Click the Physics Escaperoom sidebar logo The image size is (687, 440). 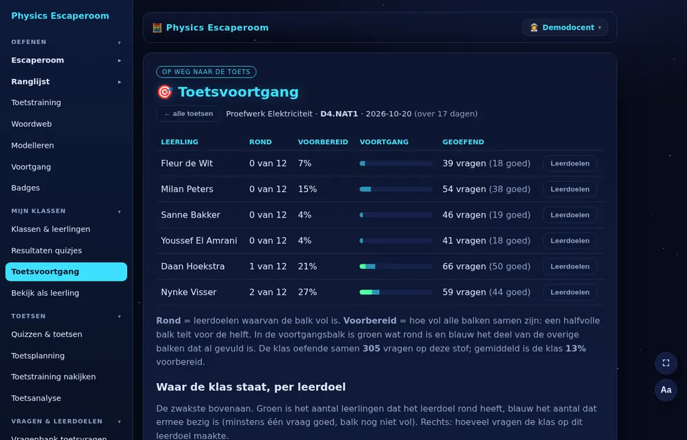[x=60, y=16]
